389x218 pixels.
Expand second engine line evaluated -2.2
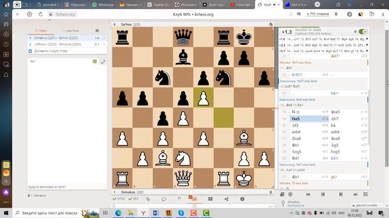point(367,45)
